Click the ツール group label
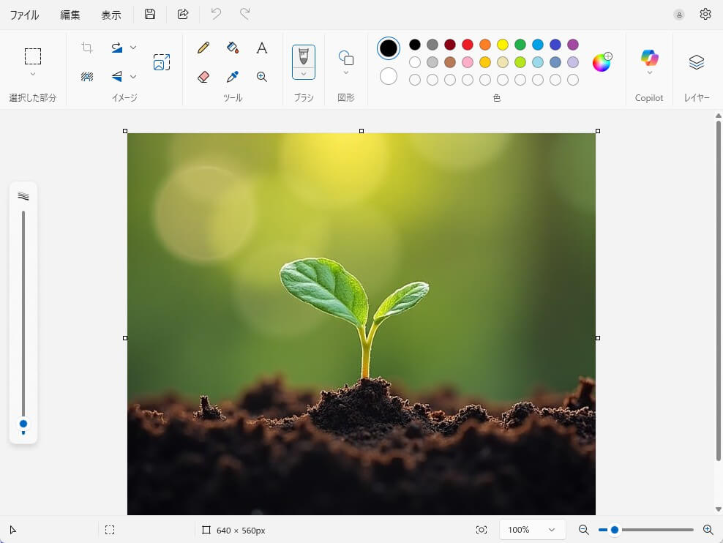Viewport: 723px width, 543px height. tap(233, 98)
